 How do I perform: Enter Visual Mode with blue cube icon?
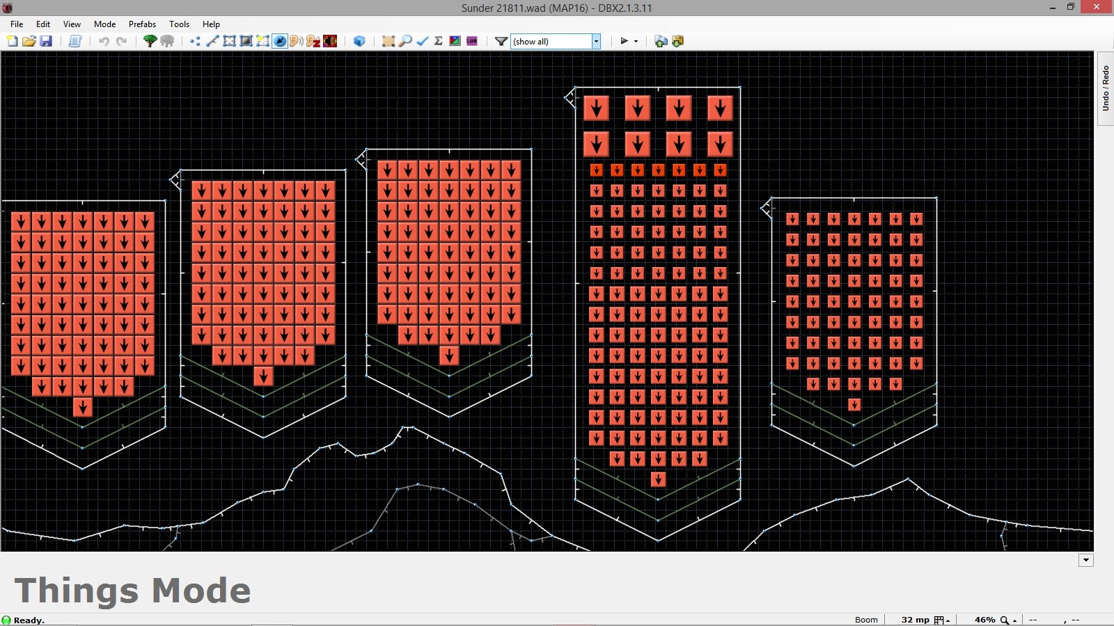tap(359, 41)
